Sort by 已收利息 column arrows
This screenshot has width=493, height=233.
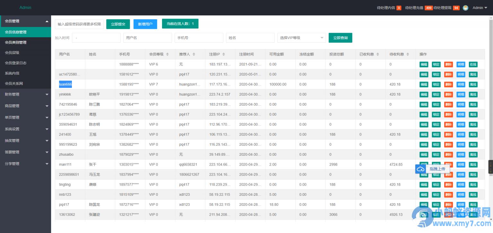click(x=378, y=54)
